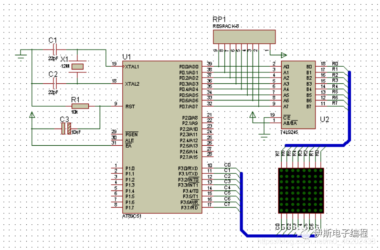380x250 pixels.
Task: Click the power terminal left of U2 CE pin
Action: 253,115
